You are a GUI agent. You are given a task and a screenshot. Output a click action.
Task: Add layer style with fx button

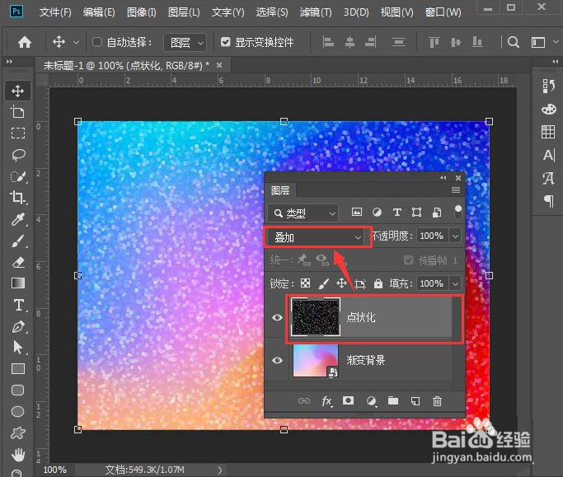coord(326,401)
